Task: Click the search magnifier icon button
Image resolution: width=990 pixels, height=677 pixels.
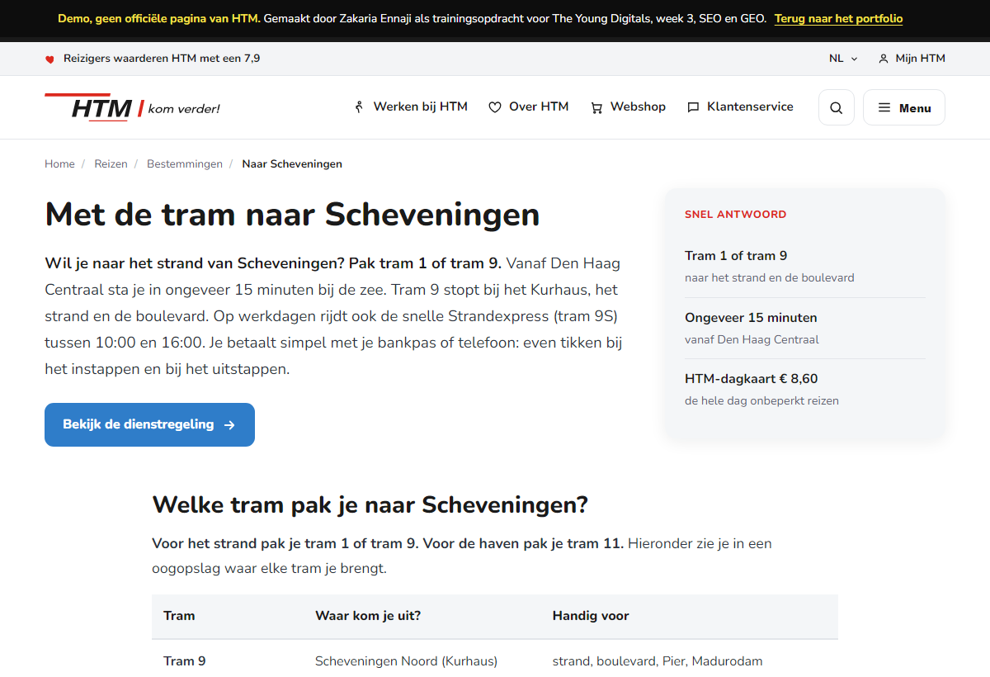Action: click(x=837, y=107)
